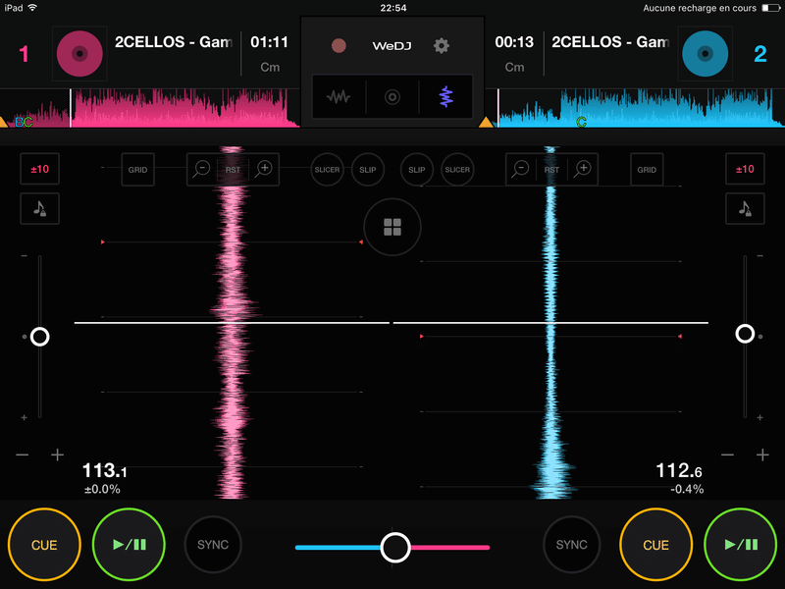785x589 pixels.
Task: Tap deck 2 key label Cm
Action: [x=514, y=67]
